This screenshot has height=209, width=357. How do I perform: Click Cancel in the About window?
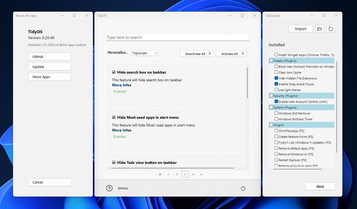coord(50,182)
